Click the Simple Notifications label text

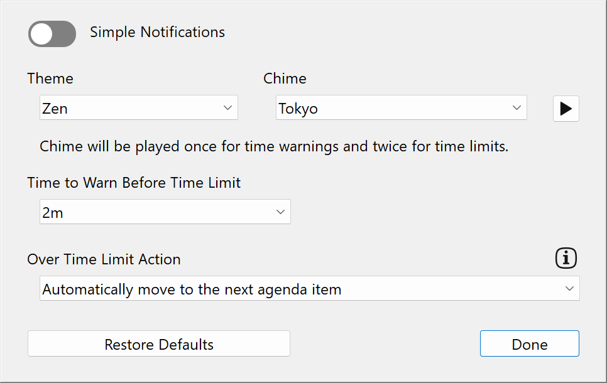click(157, 32)
